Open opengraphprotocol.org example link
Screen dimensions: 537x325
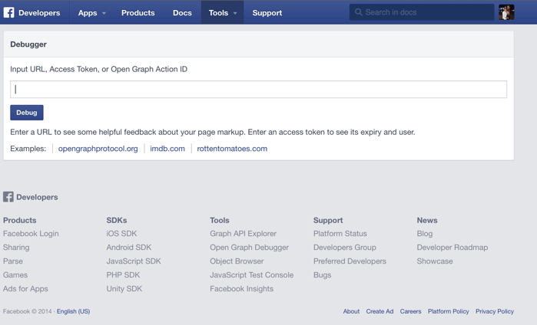pos(98,149)
